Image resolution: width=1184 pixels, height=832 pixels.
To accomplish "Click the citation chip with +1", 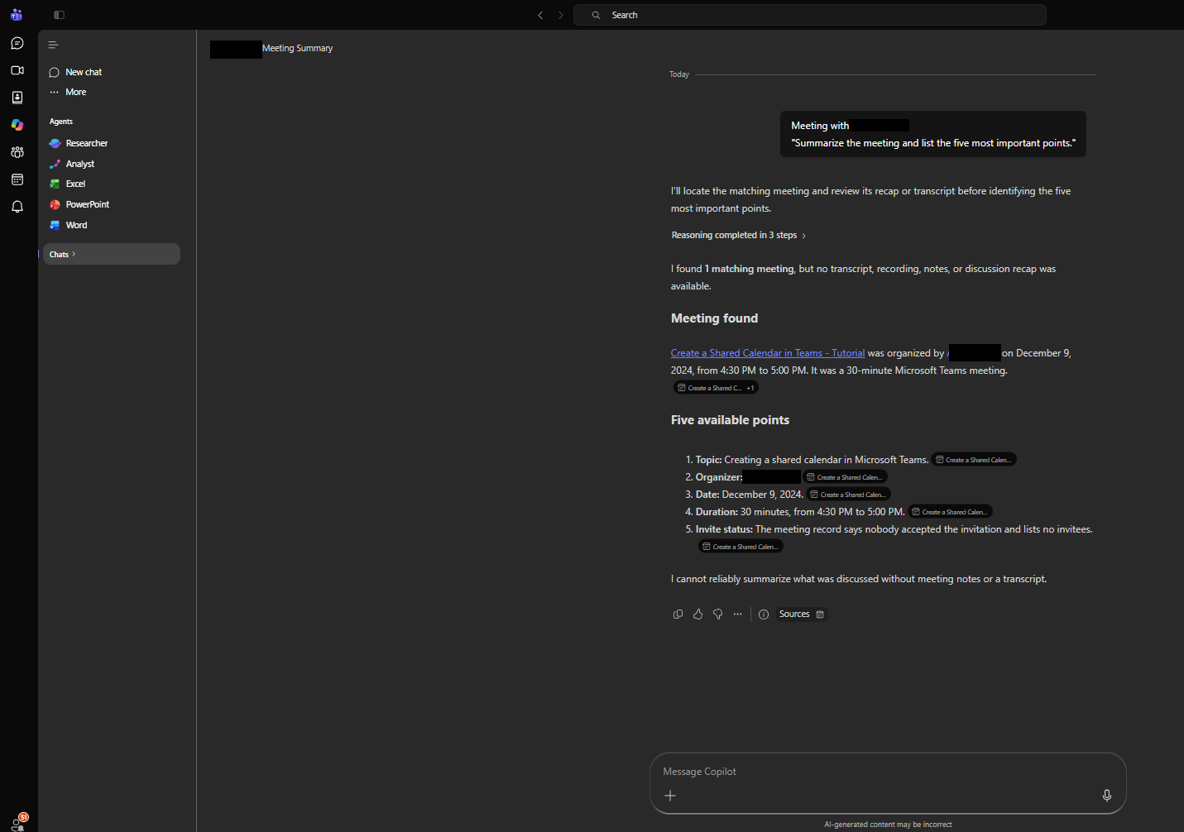I will (x=716, y=388).
